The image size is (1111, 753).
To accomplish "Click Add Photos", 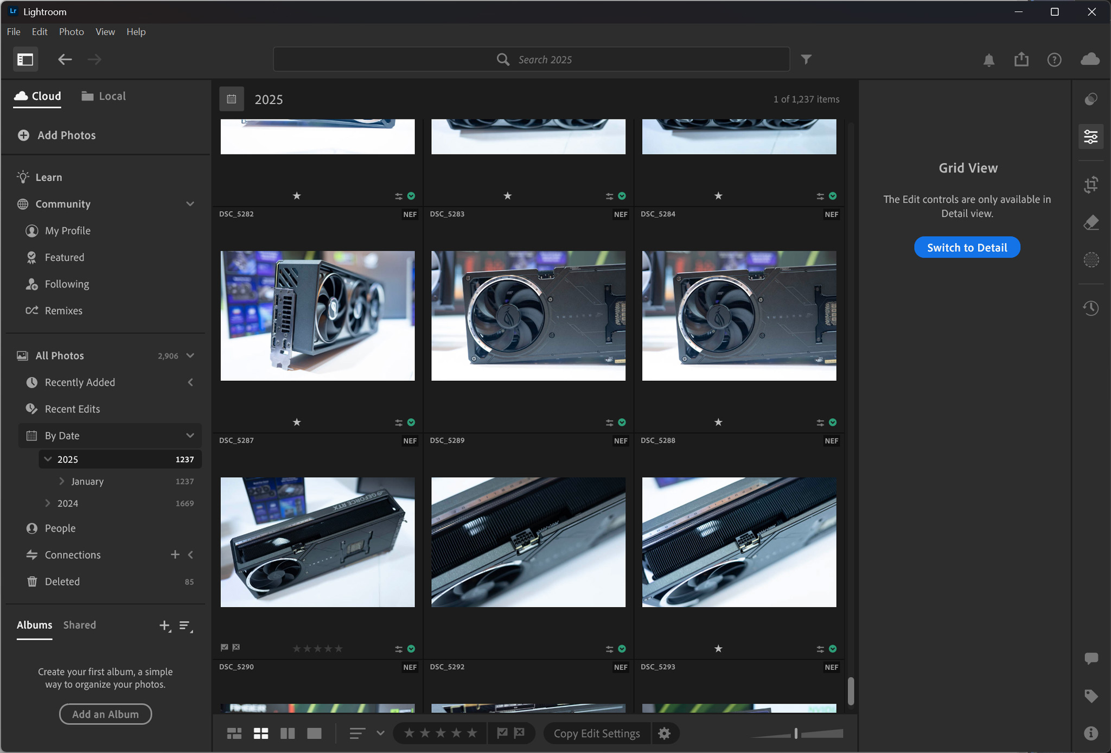I will pyautogui.click(x=56, y=135).
